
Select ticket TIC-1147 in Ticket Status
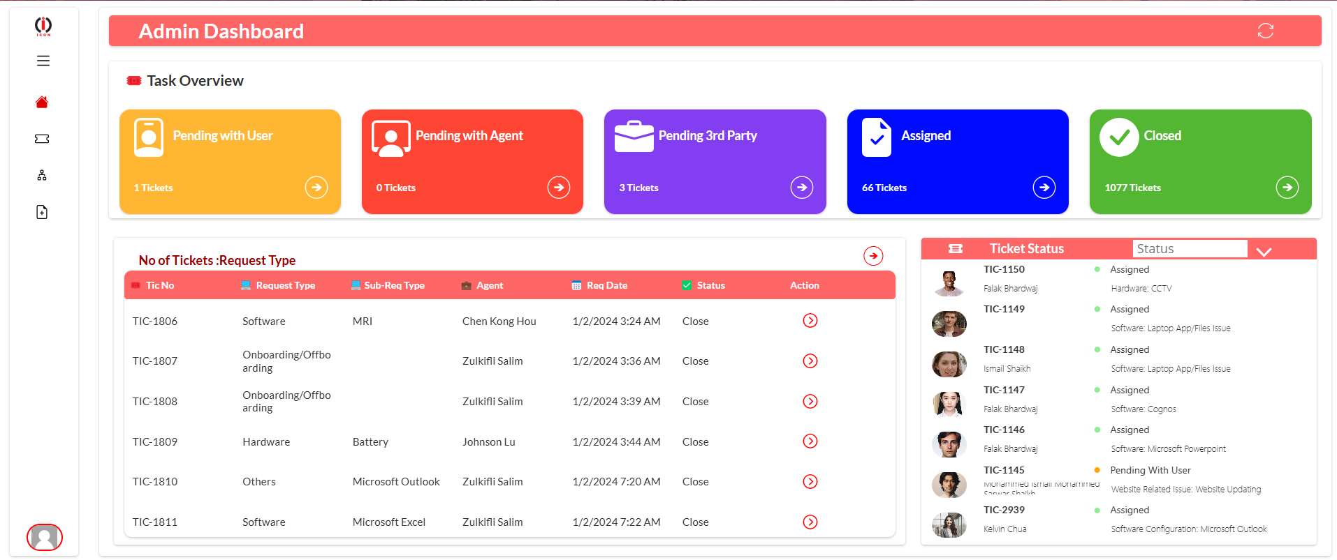tap(1004, 390)
